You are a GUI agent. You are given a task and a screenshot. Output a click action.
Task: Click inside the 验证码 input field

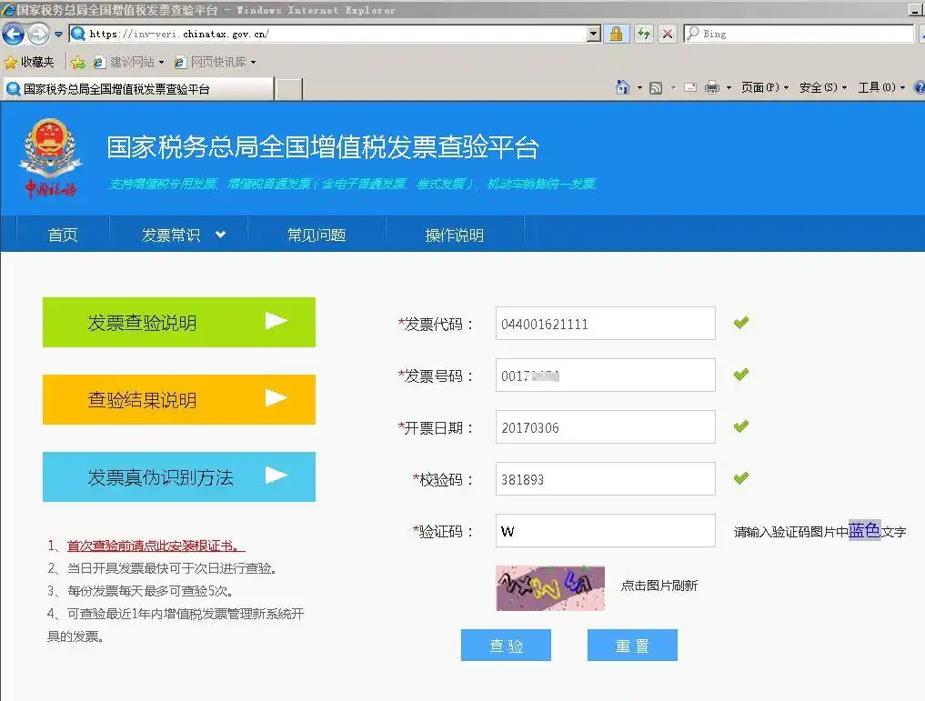point(604,531)
